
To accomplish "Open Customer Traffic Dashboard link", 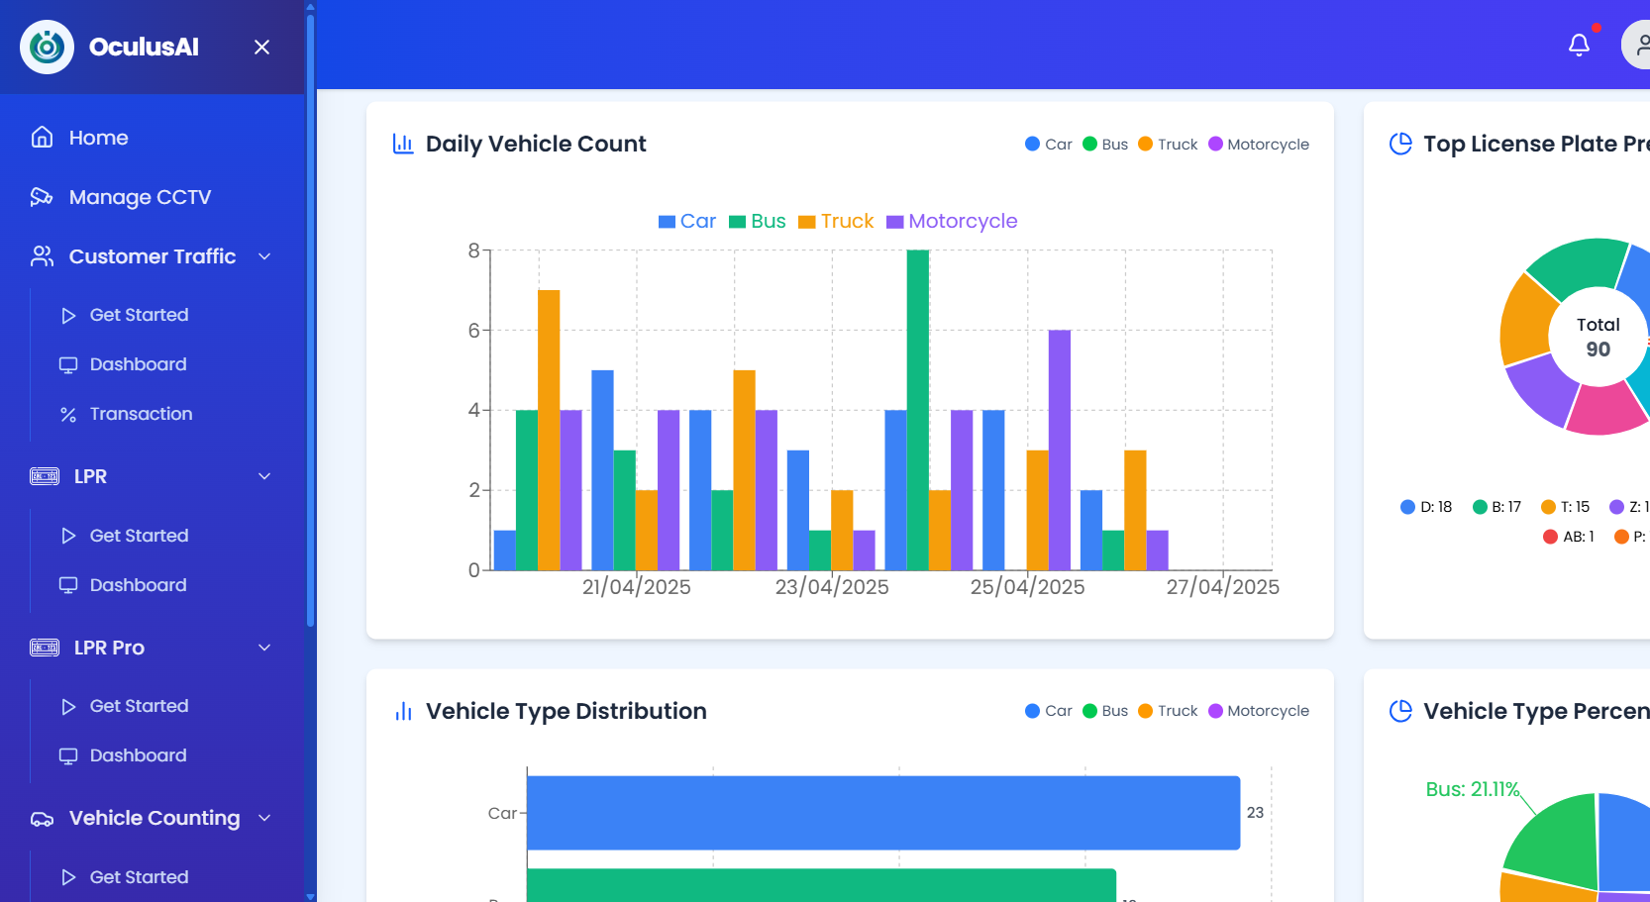I will pos(138,364).
